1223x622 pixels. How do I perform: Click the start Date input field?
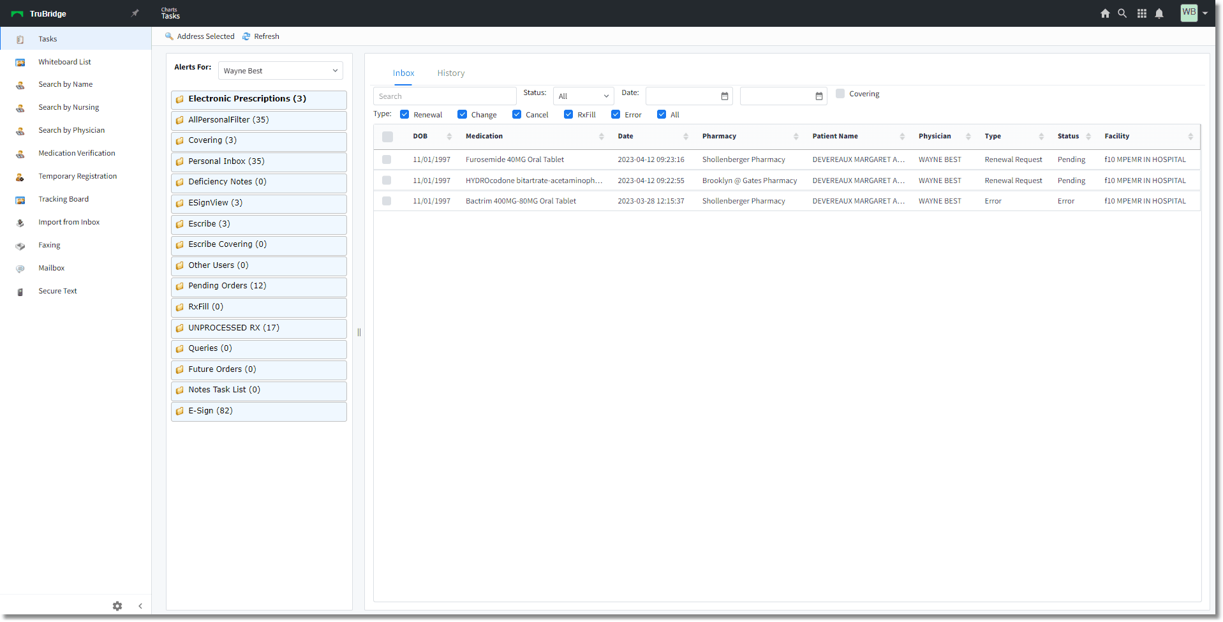tap(682, 96)
